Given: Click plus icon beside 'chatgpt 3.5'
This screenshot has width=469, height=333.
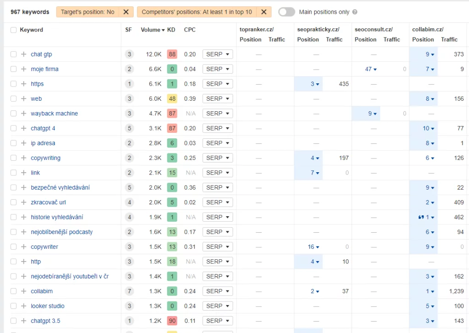Looking at the screenshot, I should pyautogui.click(x=24, y=321).
